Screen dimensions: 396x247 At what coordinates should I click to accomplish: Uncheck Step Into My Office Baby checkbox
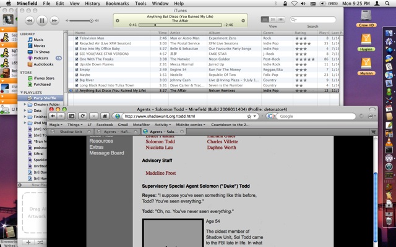77,49
